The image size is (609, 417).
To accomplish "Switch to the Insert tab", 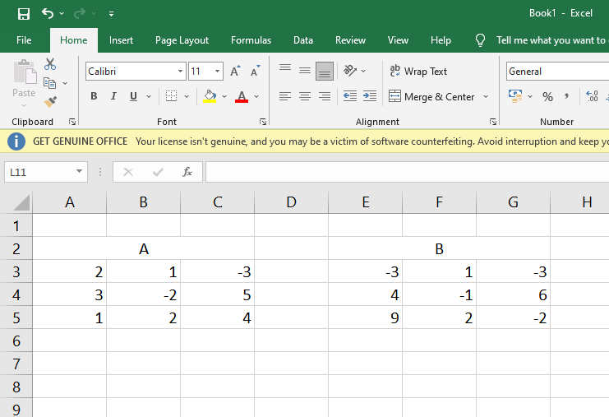I will coord(121,40).
